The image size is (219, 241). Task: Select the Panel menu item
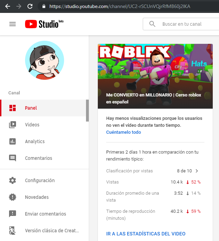[43, 108]
